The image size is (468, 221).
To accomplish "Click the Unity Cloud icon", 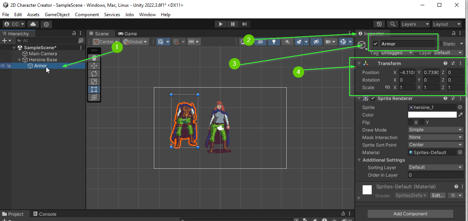I will [x=33, y=24].
